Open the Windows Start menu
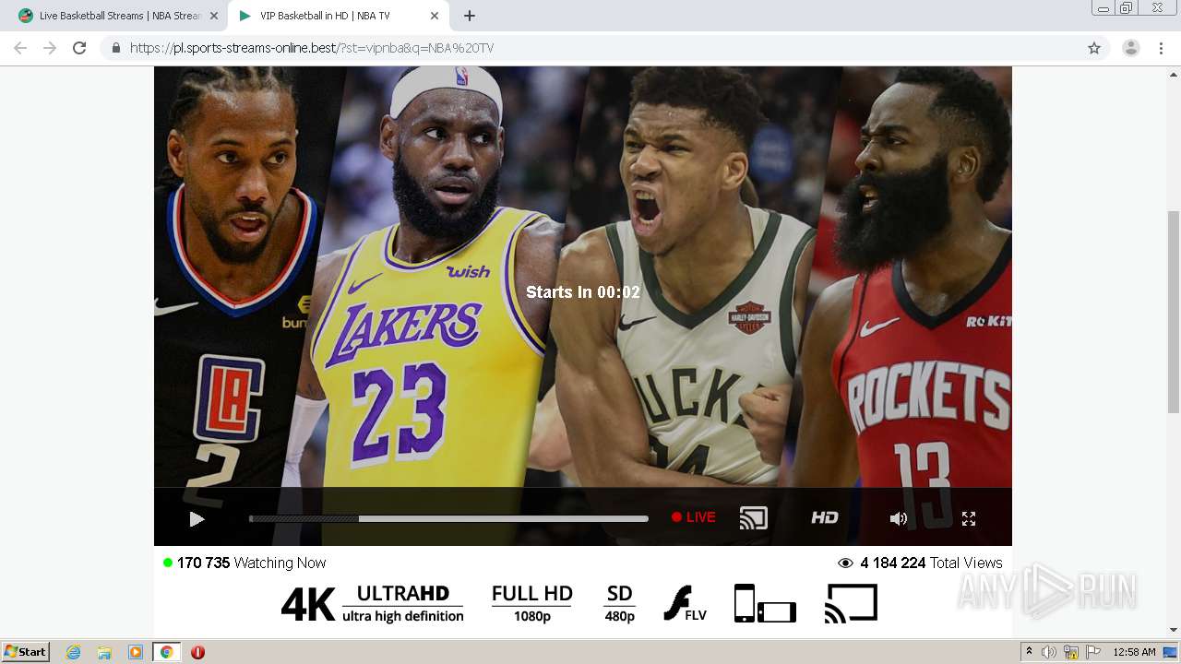Screen dimensions: 1181x664 [25, 652]
